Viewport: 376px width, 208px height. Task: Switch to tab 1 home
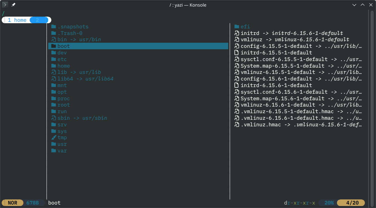click(17, 20)
